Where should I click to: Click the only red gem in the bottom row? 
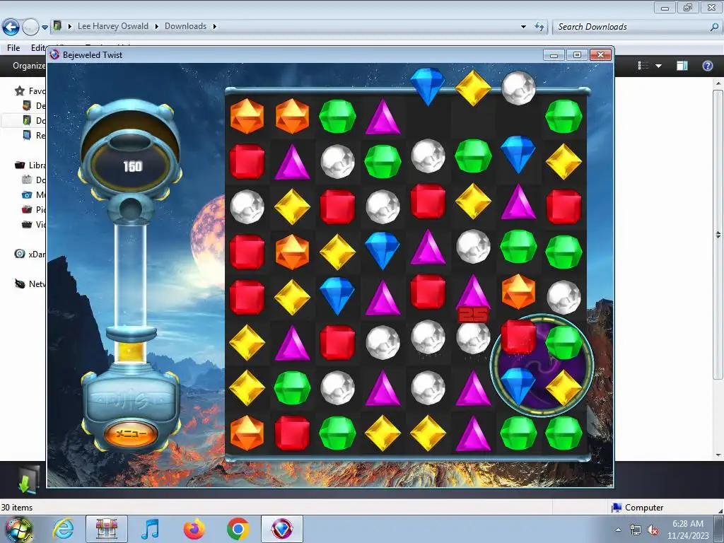tap(292, 433)
